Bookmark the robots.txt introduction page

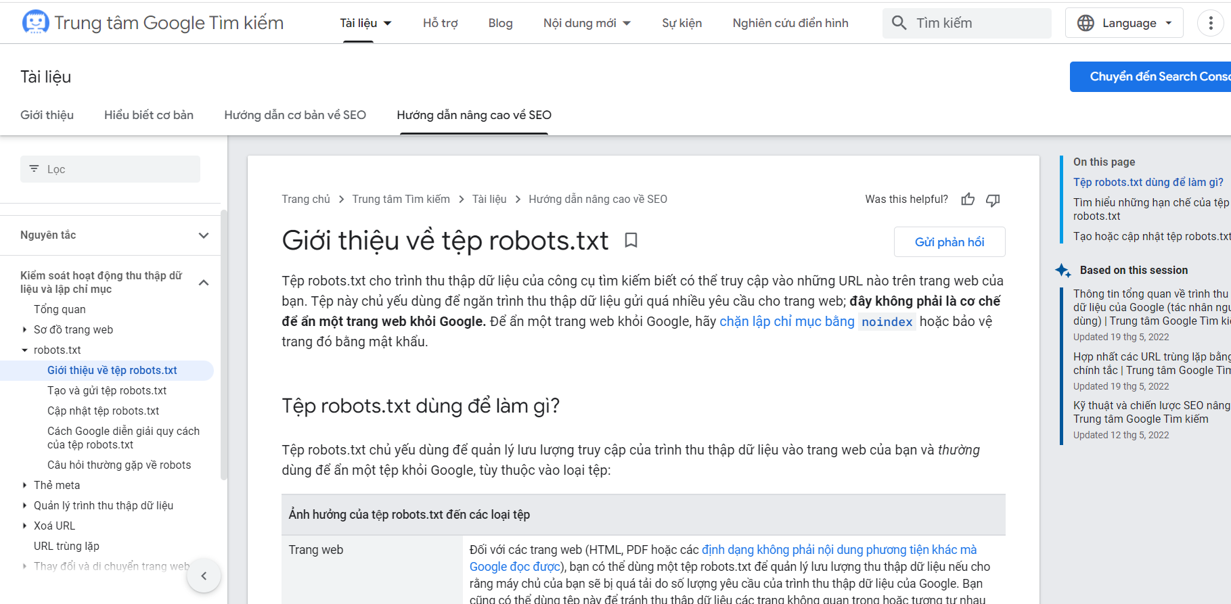coord(631,240)
